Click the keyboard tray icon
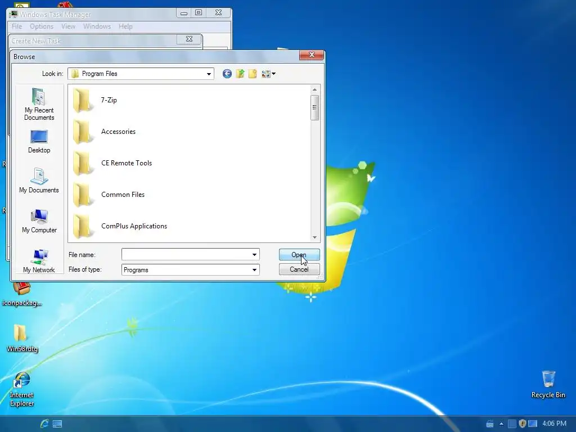This screenshot has width=576, height=432. (x=490, y=424)
